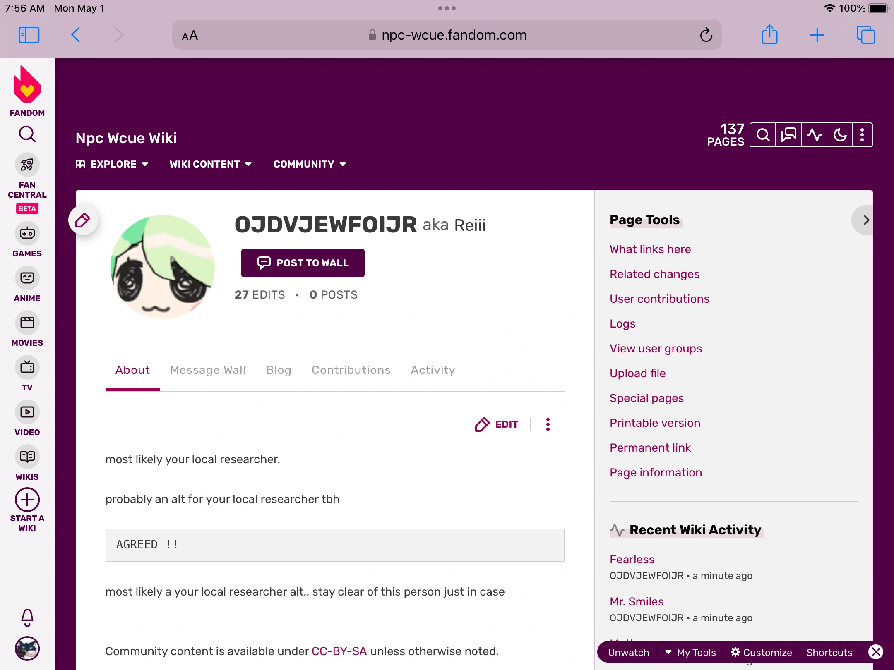Expand the Explore dropdown menu
The height and width of the screenshot is (670, 894).
[x=112, y=164]
